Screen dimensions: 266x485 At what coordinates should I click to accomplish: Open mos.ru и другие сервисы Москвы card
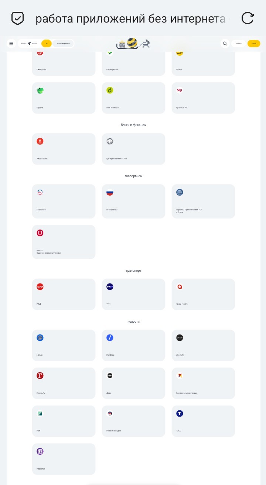64,242
